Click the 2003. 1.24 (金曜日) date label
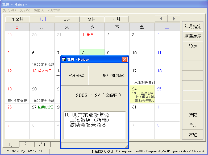This screenshot has height=155, width=208. click(98, 95)
